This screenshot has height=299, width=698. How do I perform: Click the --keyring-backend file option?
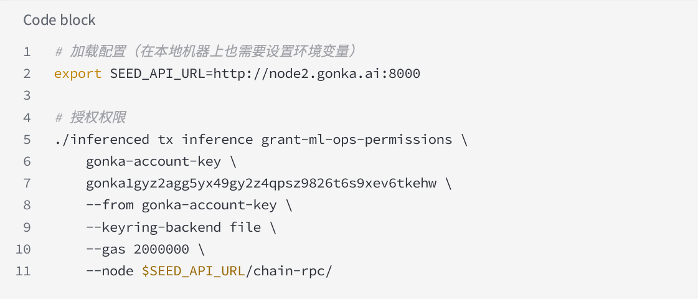(x=174, y=227)
